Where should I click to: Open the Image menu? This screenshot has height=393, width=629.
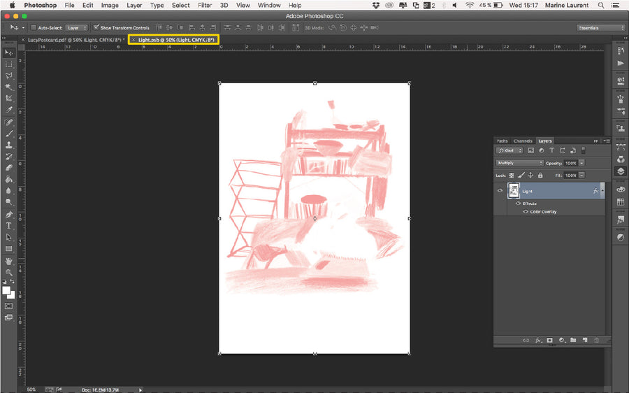tap(110, 5)
